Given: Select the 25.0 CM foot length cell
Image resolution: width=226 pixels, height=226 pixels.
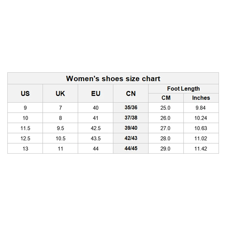Looking at the screenshot, I should click(x=166, y=108).
